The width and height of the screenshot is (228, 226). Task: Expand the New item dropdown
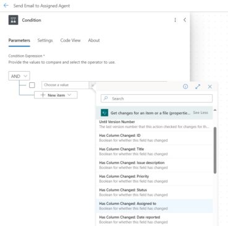[56, 95]
